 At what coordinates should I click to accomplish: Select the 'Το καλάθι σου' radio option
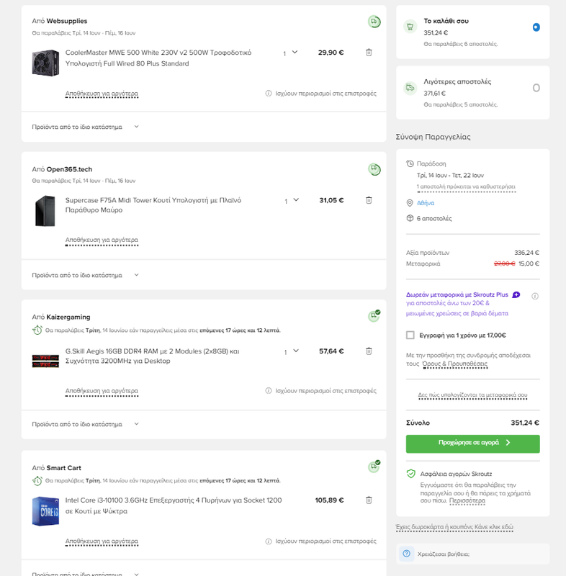[536, 27]
